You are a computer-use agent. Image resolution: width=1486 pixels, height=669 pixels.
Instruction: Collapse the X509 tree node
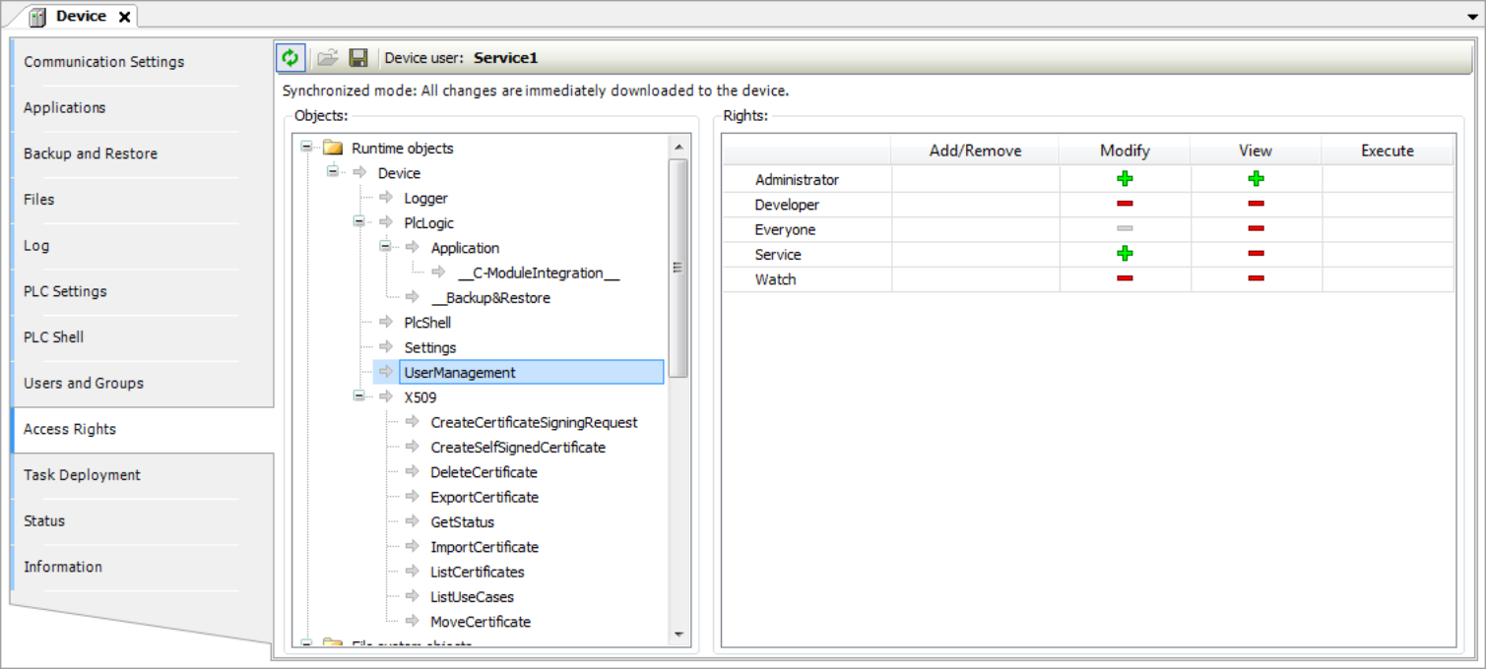[x=357, y=397]
